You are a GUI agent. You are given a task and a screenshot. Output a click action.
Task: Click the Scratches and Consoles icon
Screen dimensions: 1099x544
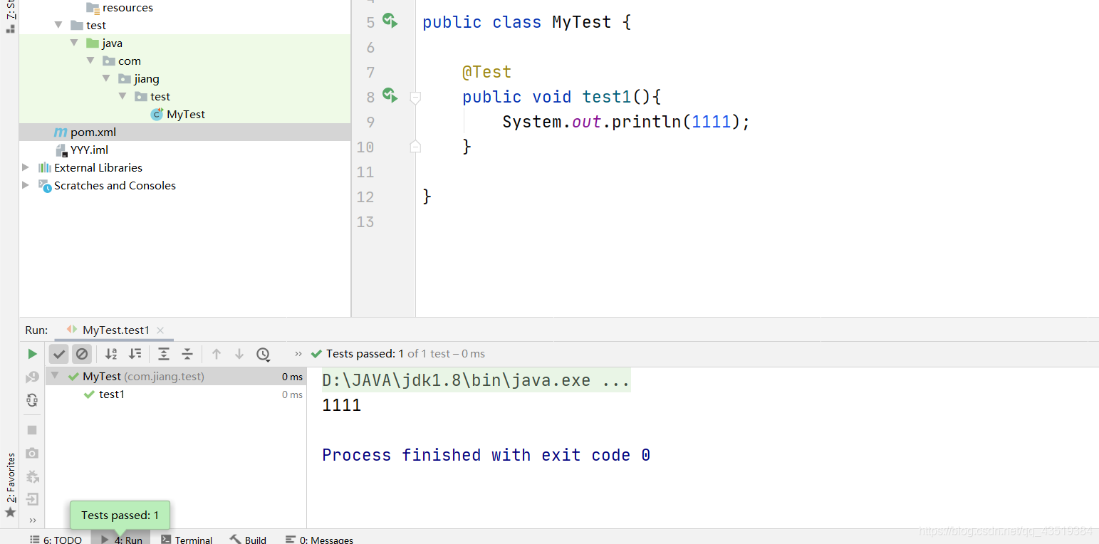45,186
